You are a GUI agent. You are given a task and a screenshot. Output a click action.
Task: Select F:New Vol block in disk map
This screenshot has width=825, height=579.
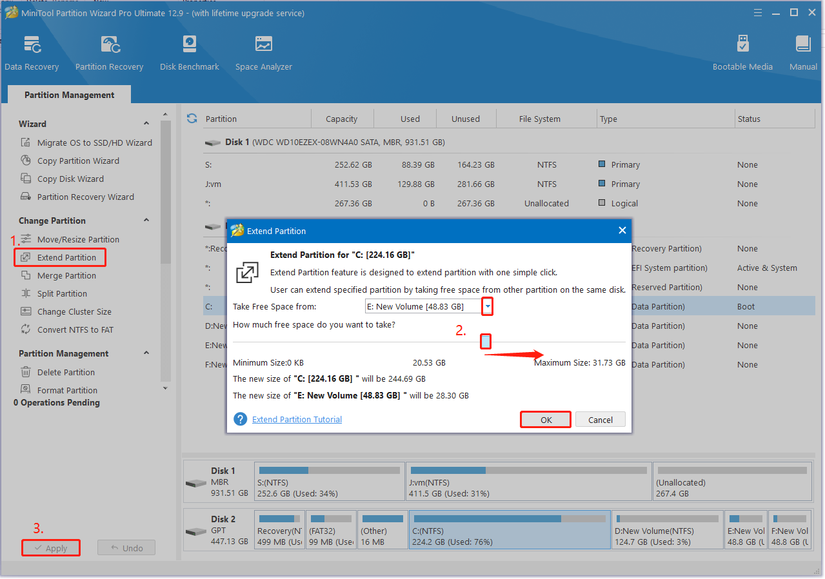click(x=790, y=530)
